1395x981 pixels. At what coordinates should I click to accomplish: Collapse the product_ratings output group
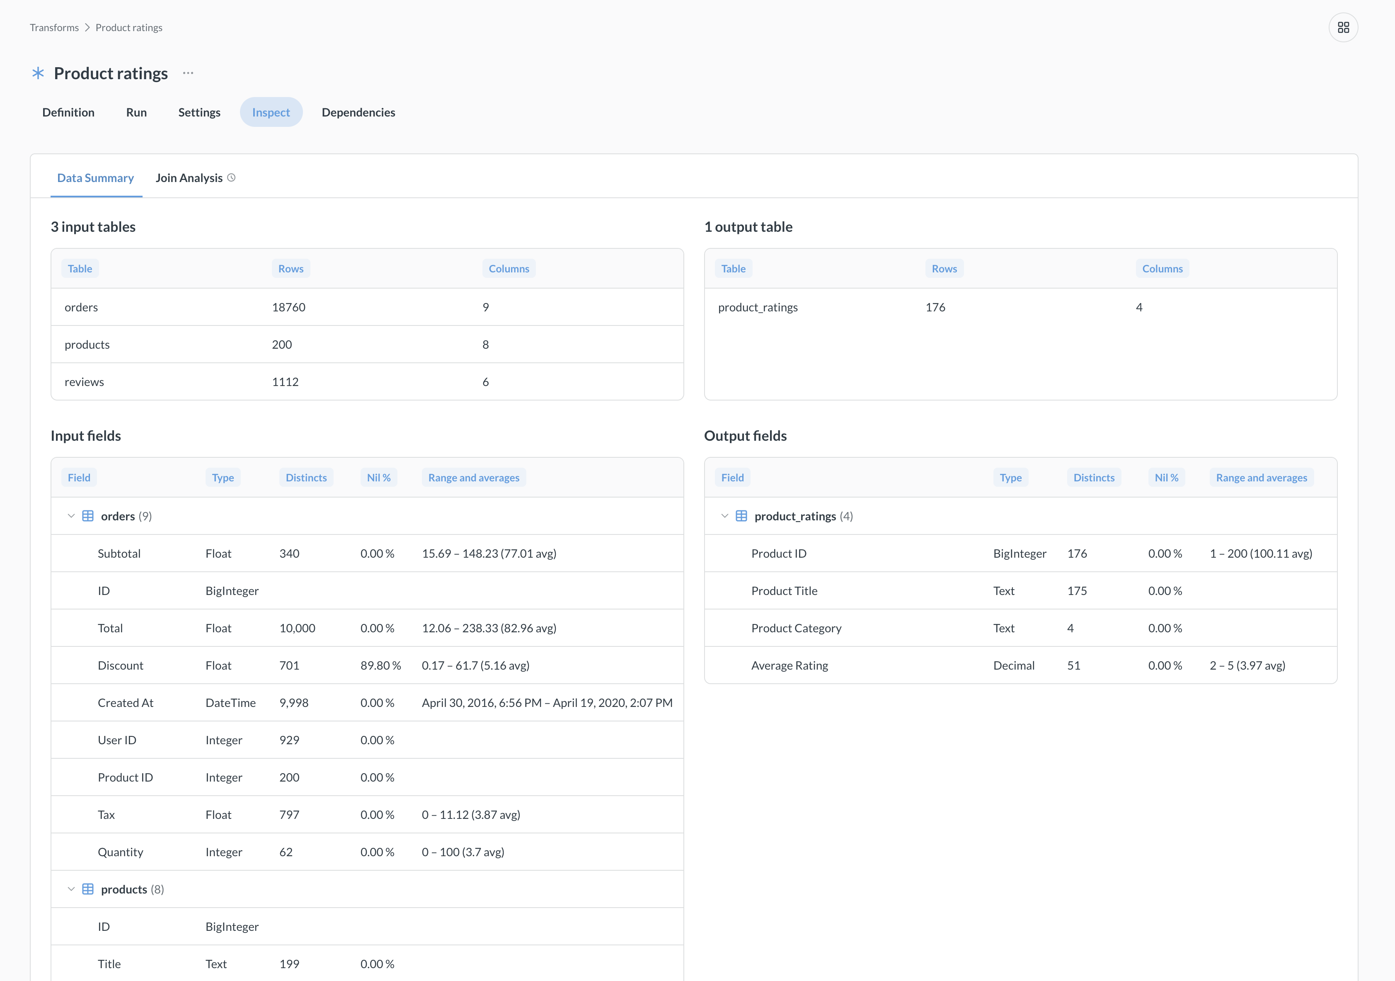tap(724, 515)
